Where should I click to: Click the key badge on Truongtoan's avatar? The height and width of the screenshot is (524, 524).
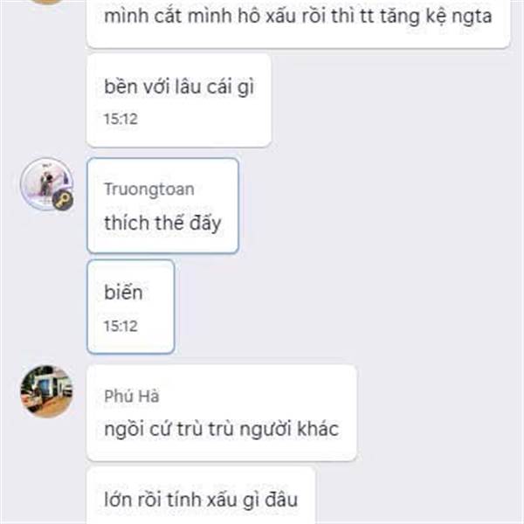63,201
